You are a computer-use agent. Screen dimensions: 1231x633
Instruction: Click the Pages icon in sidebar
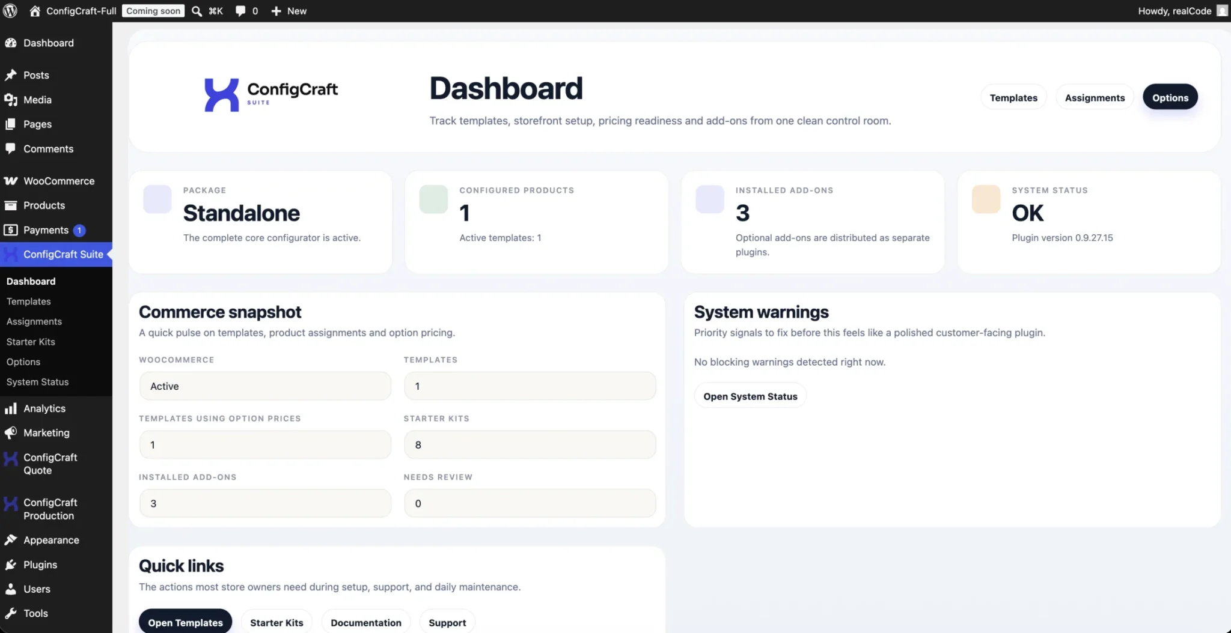click(11, 124)
